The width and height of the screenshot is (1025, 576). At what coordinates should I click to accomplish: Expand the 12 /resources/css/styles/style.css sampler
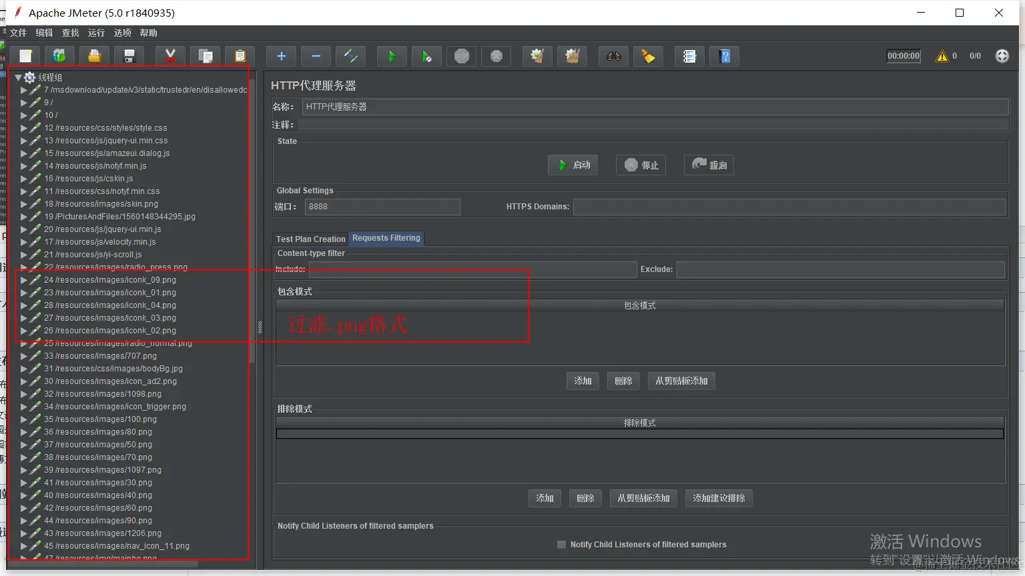[24, 128]
